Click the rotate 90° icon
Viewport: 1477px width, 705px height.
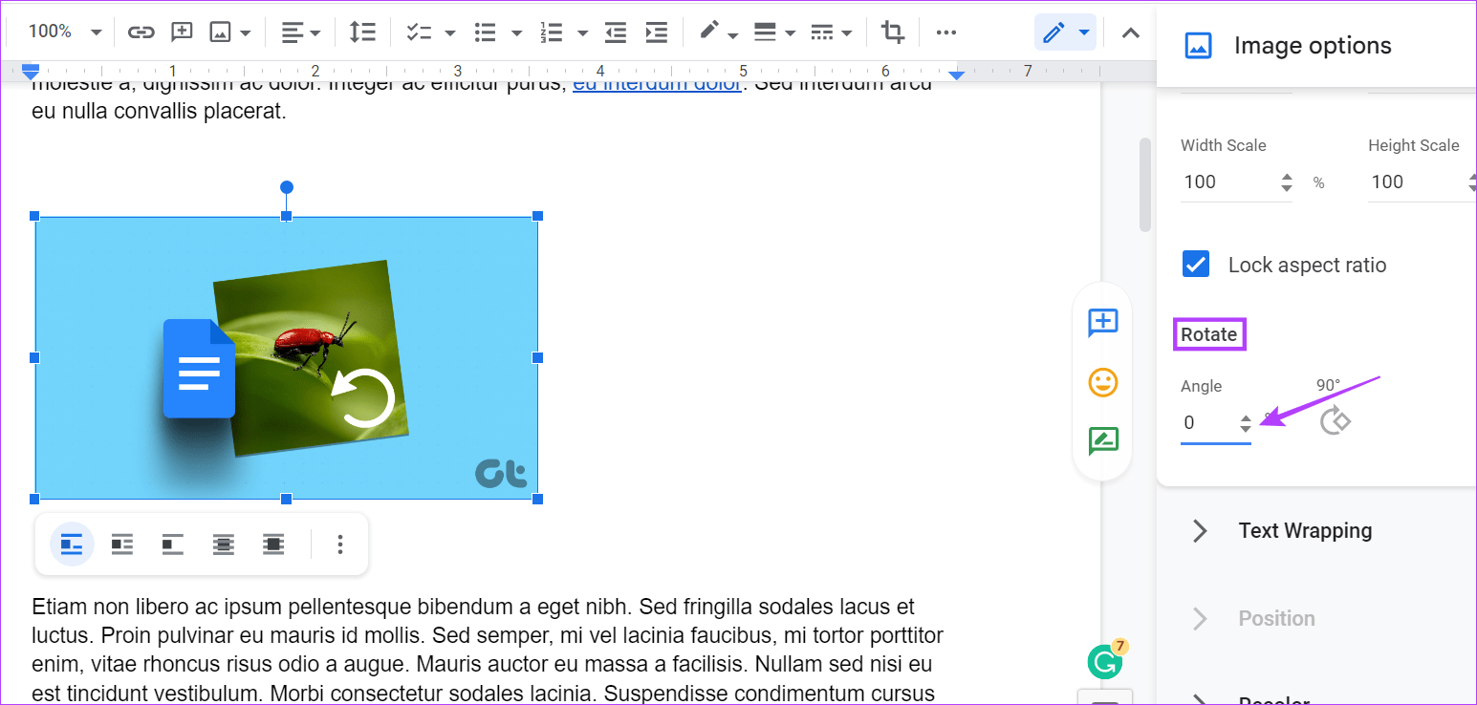coord(1335,418)
